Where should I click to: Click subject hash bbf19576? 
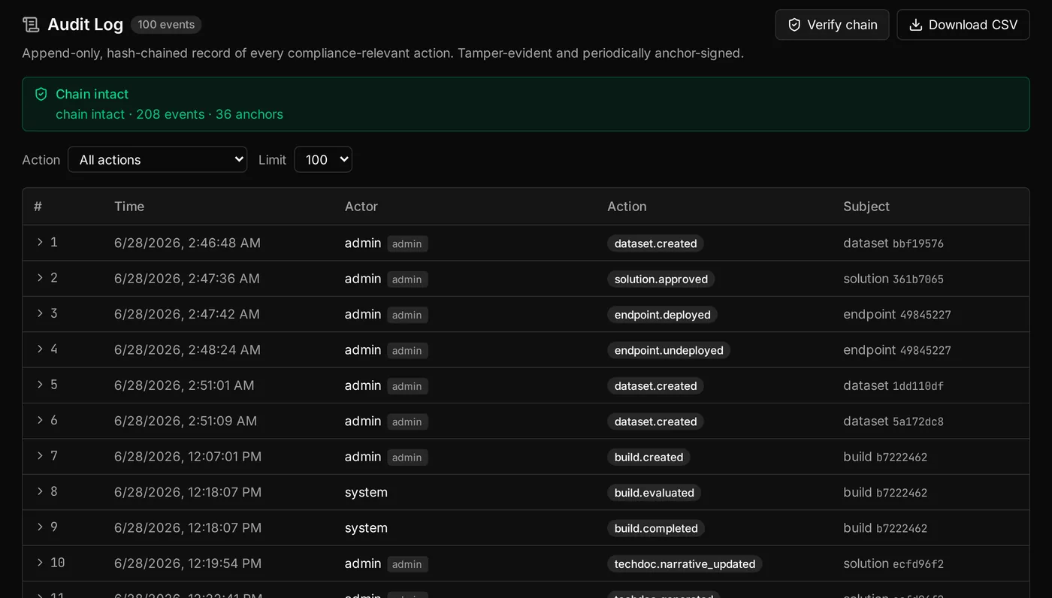pos(918,243)
